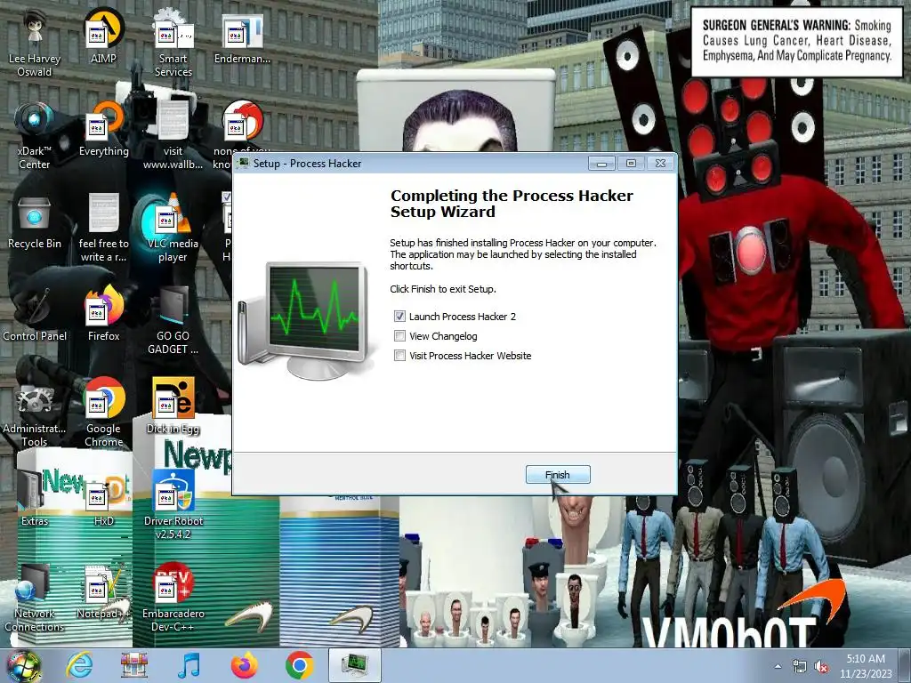Select the GO GO GADGET desktop icon
Screen dimensions: 911x683
tap(173, 320)
